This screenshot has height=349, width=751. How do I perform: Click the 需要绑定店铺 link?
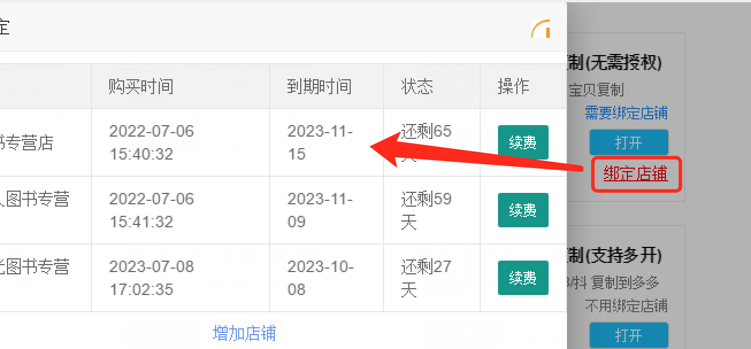626,113
